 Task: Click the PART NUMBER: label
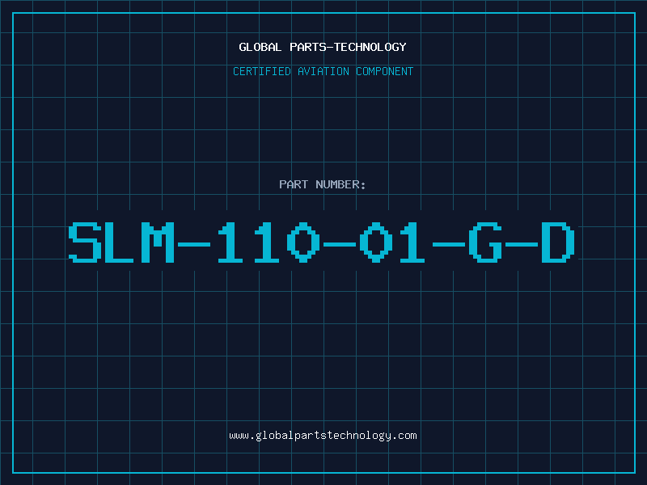pos(323,184)
